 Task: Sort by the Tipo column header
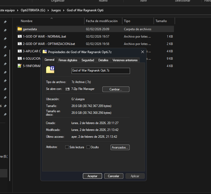click(127, 21)
